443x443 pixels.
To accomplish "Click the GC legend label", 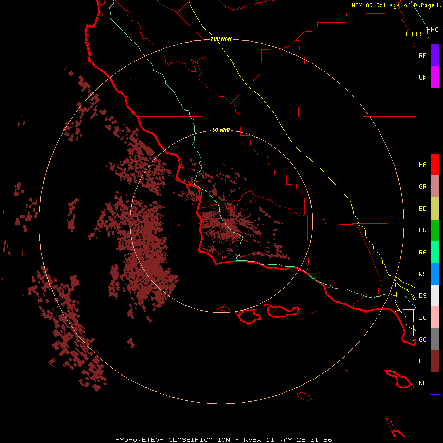I will pyautogui.click(x=422, y=340).
